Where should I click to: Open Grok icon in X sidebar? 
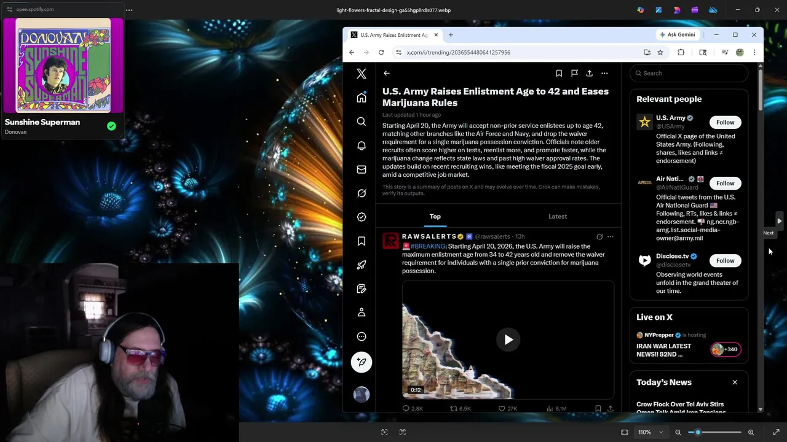pos(362,193)
